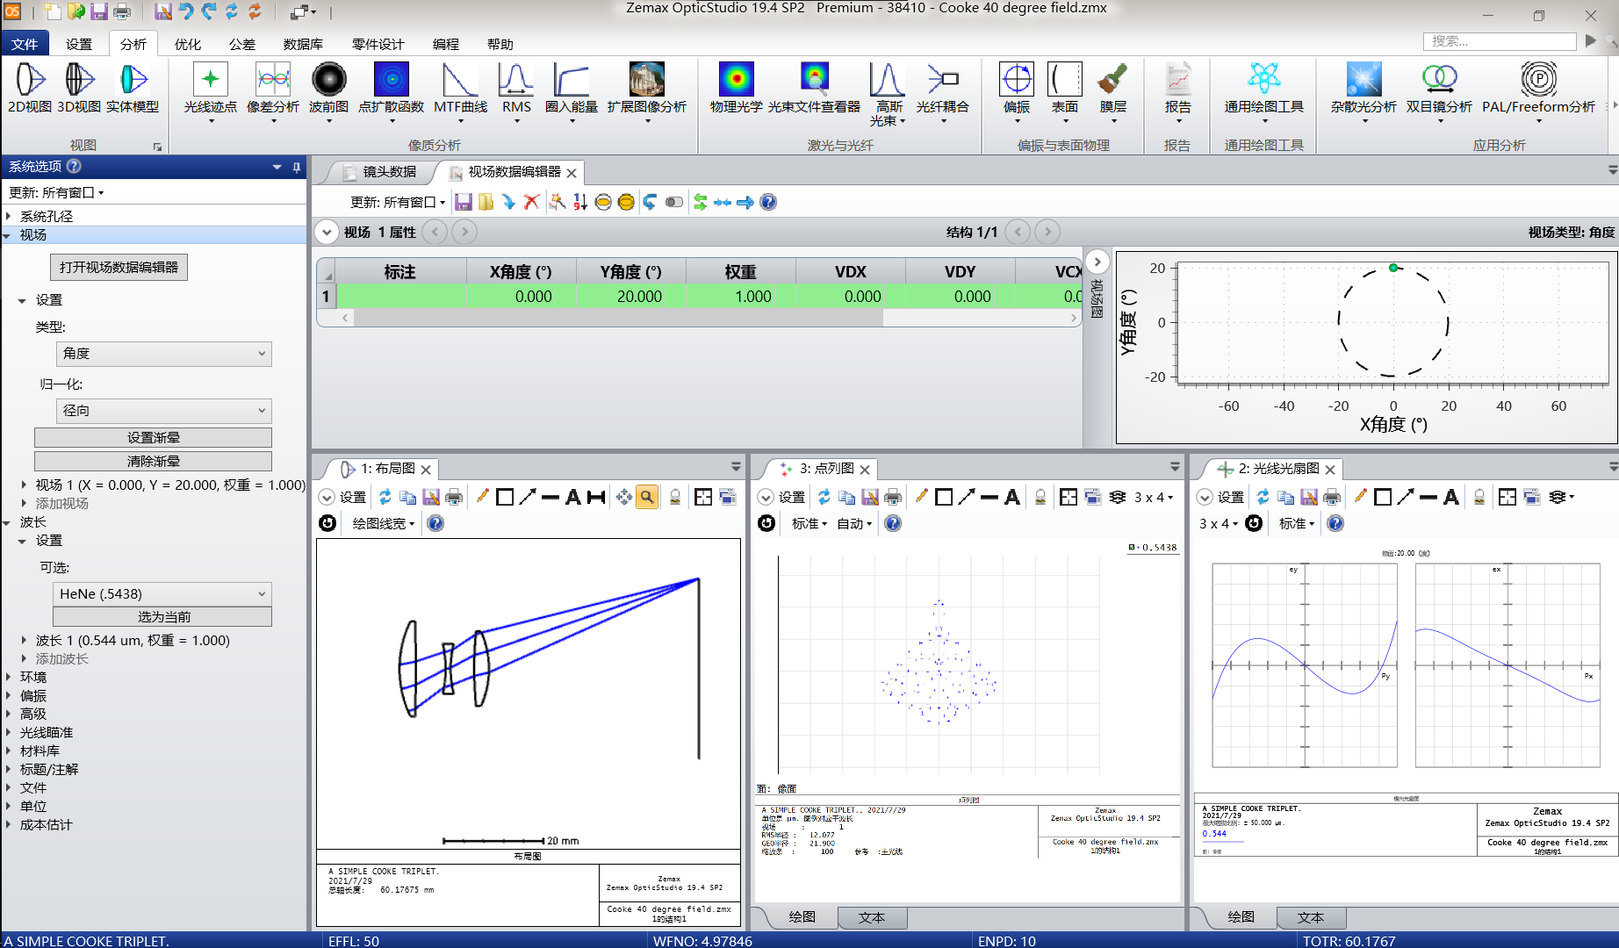Expand the 环境 section
Image resolution: width=1619 pixels, height=948 pixels.
pos(8,678)
